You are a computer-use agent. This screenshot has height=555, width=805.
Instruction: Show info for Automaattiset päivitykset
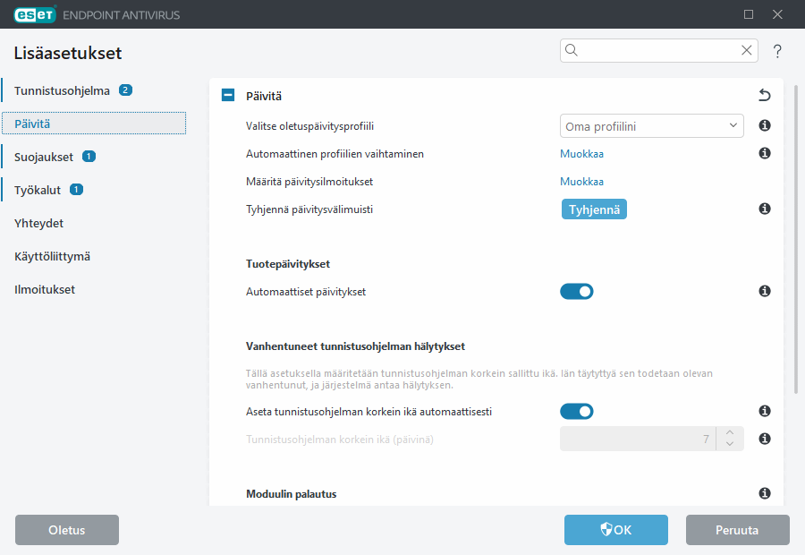765,291
